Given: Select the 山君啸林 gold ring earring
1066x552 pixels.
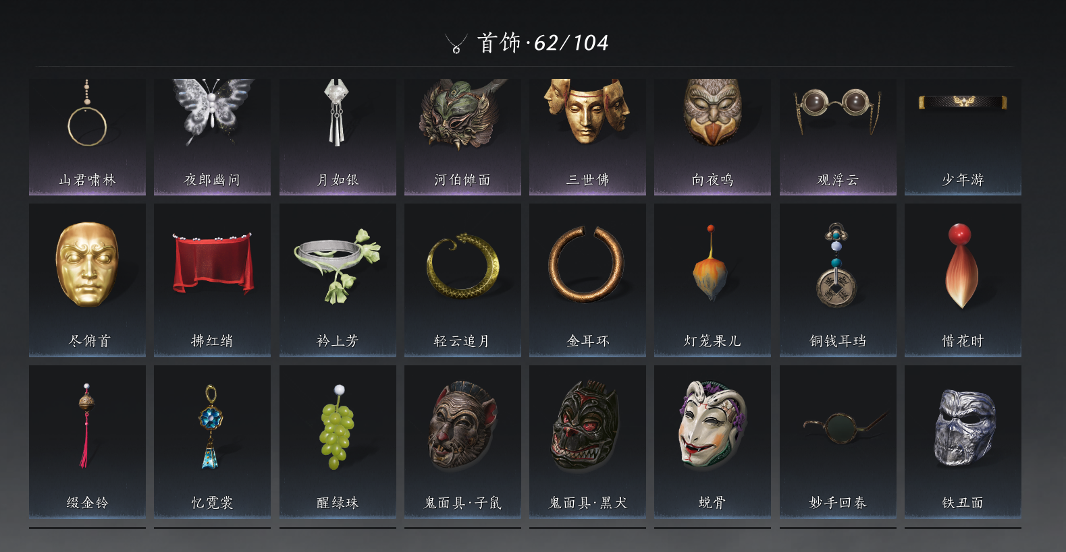Looking at the screenshot, I should pyautogui.click(x=87, y=137).
